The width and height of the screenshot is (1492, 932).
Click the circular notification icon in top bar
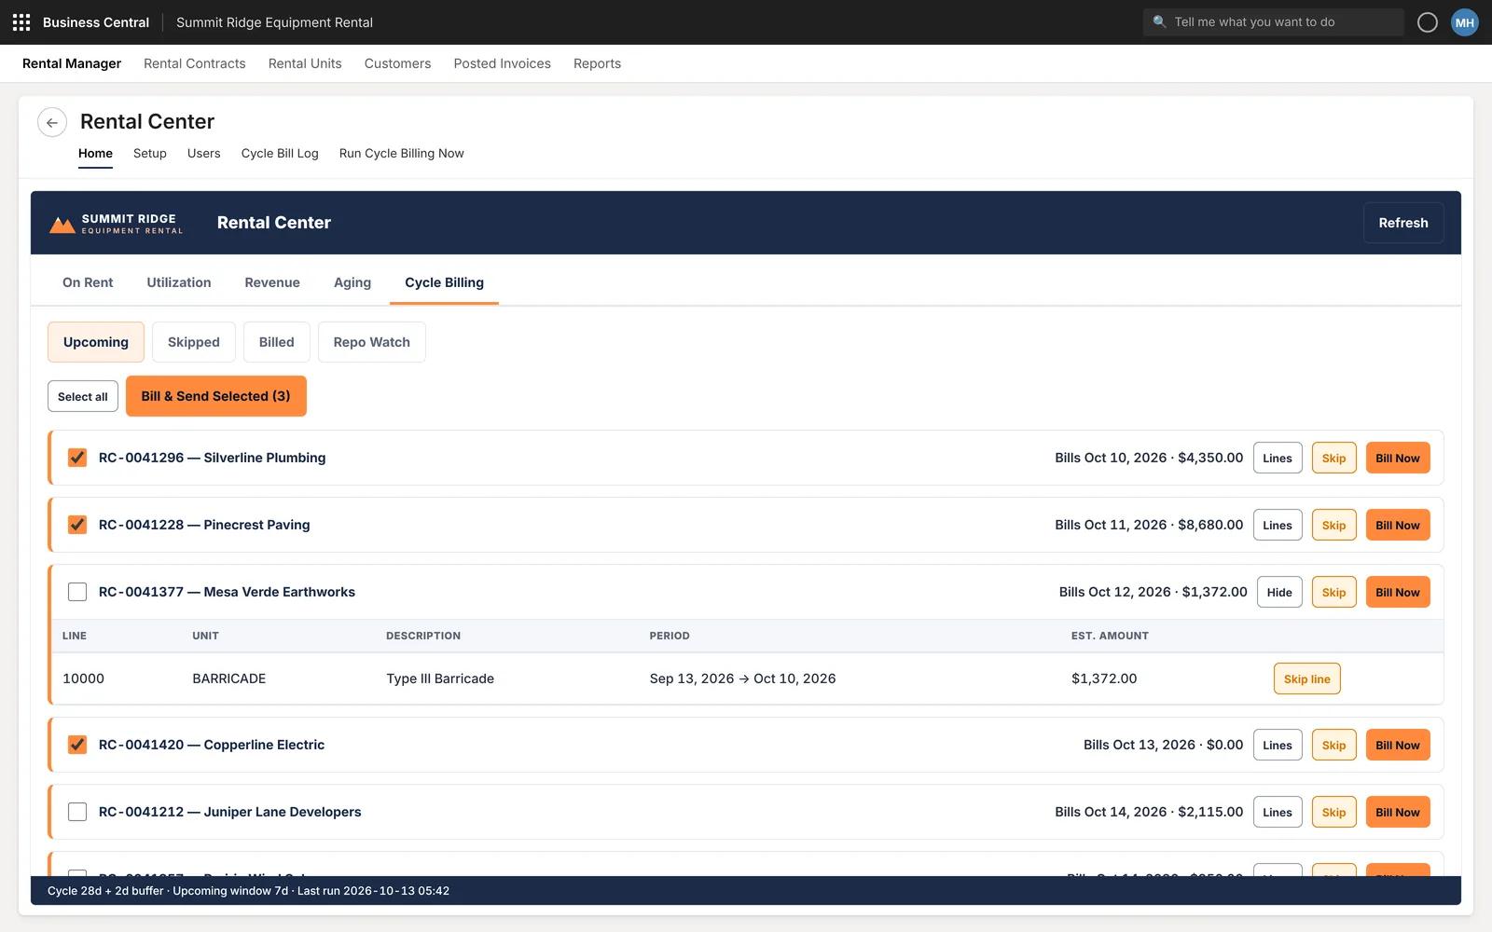tap(1427, 22)
